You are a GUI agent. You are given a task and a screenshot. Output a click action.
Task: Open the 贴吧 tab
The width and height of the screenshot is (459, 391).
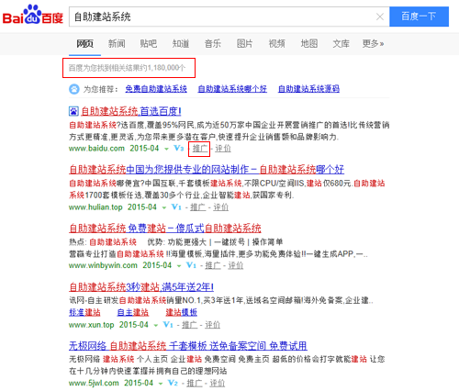(149, 44)
